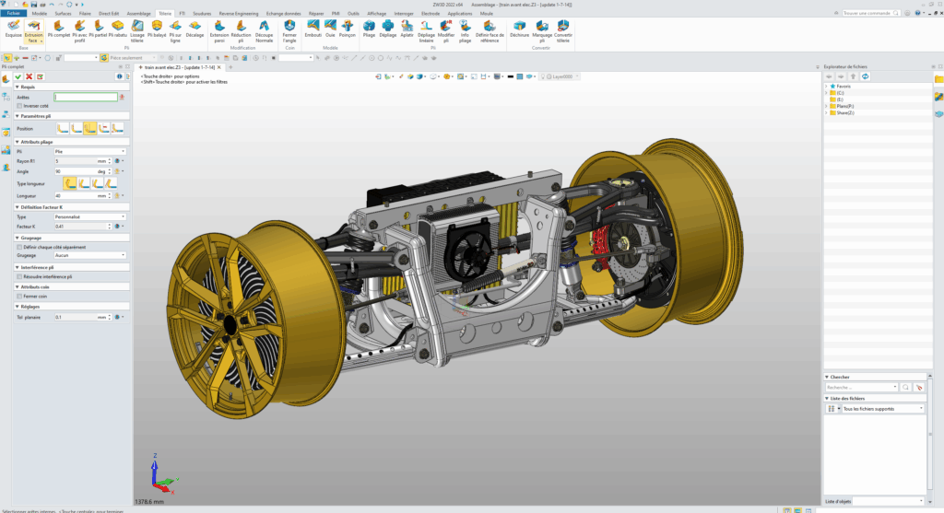The image size is (944, 513).
Task: Open the Fichier menu
Action: (x=13, y=13)
